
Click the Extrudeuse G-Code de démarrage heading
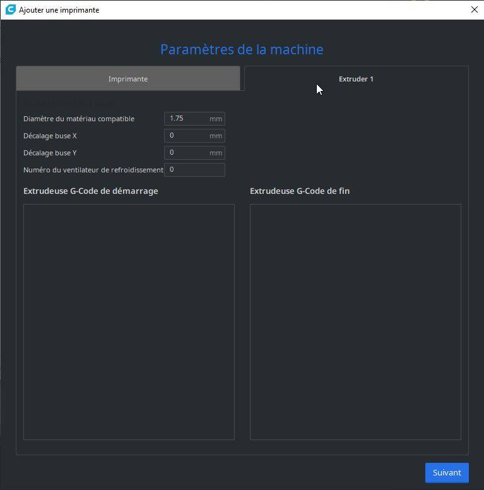[91, 191]
